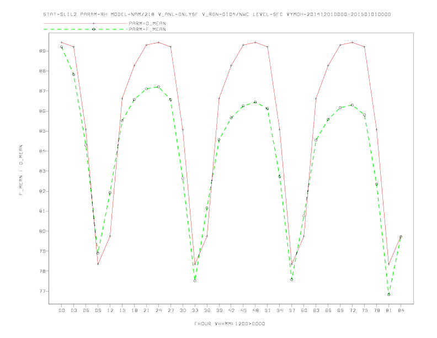Click the chart title starting STAT=SL1L2

point(217,14)
